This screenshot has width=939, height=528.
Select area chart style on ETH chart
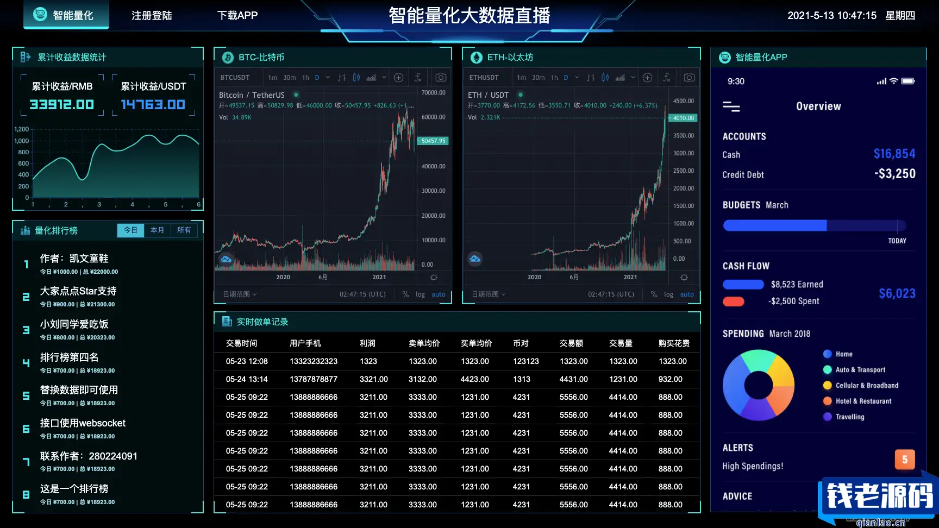[620, 78]
